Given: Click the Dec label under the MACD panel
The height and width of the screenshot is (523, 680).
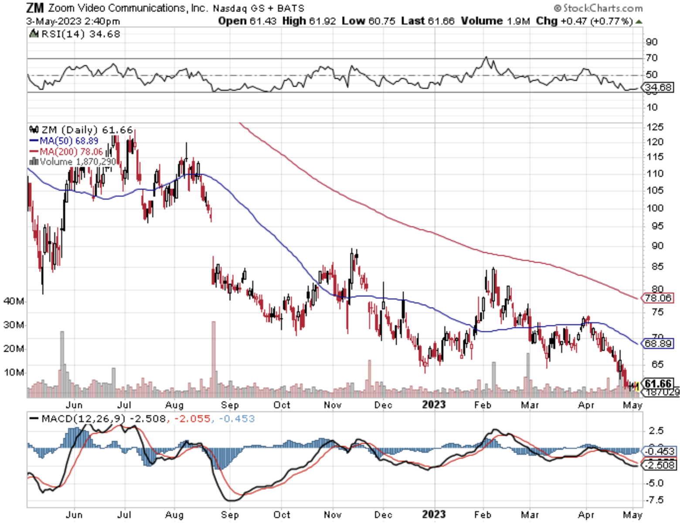Looking at the screenshot, I should [383, 515].
